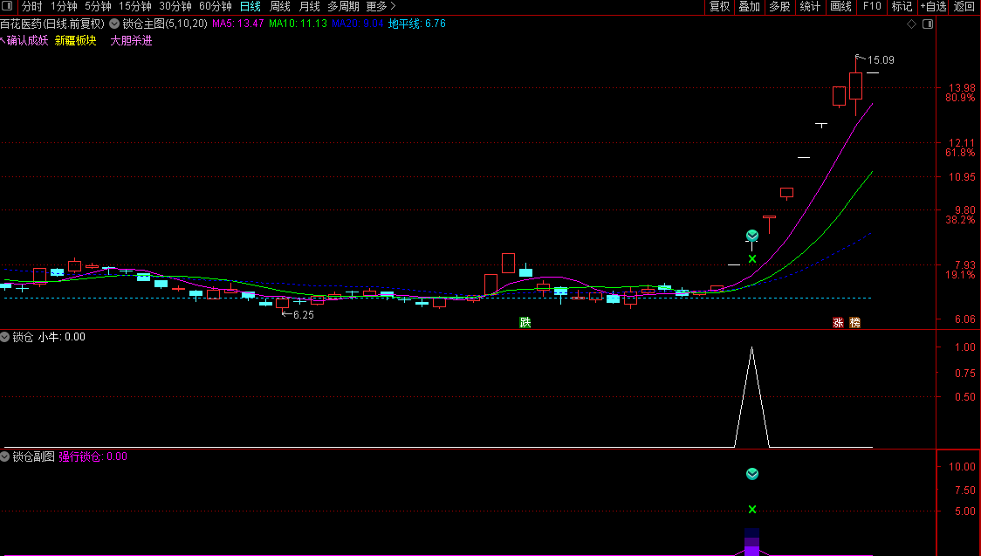Click the 涨 marker on chart
This screenshot has width=981, height=556.
(838, 323)
